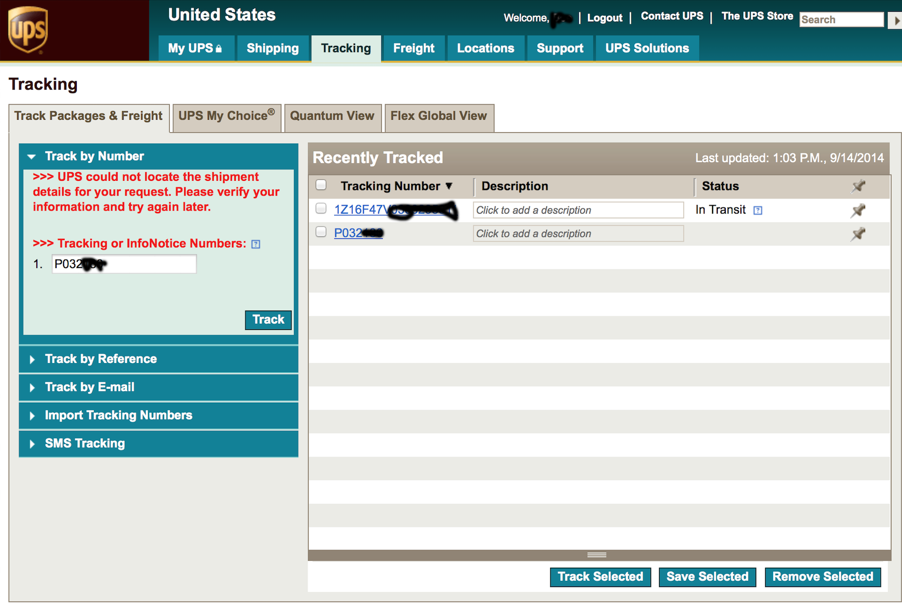Click the tracking number entry field
Screen dimensions: 902x605
(x=124, y=264)
